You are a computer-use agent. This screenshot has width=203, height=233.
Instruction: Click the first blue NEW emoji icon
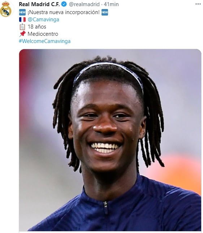coord(22,12)
